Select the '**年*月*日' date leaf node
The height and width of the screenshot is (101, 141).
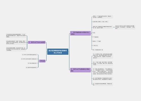[95, 45]
